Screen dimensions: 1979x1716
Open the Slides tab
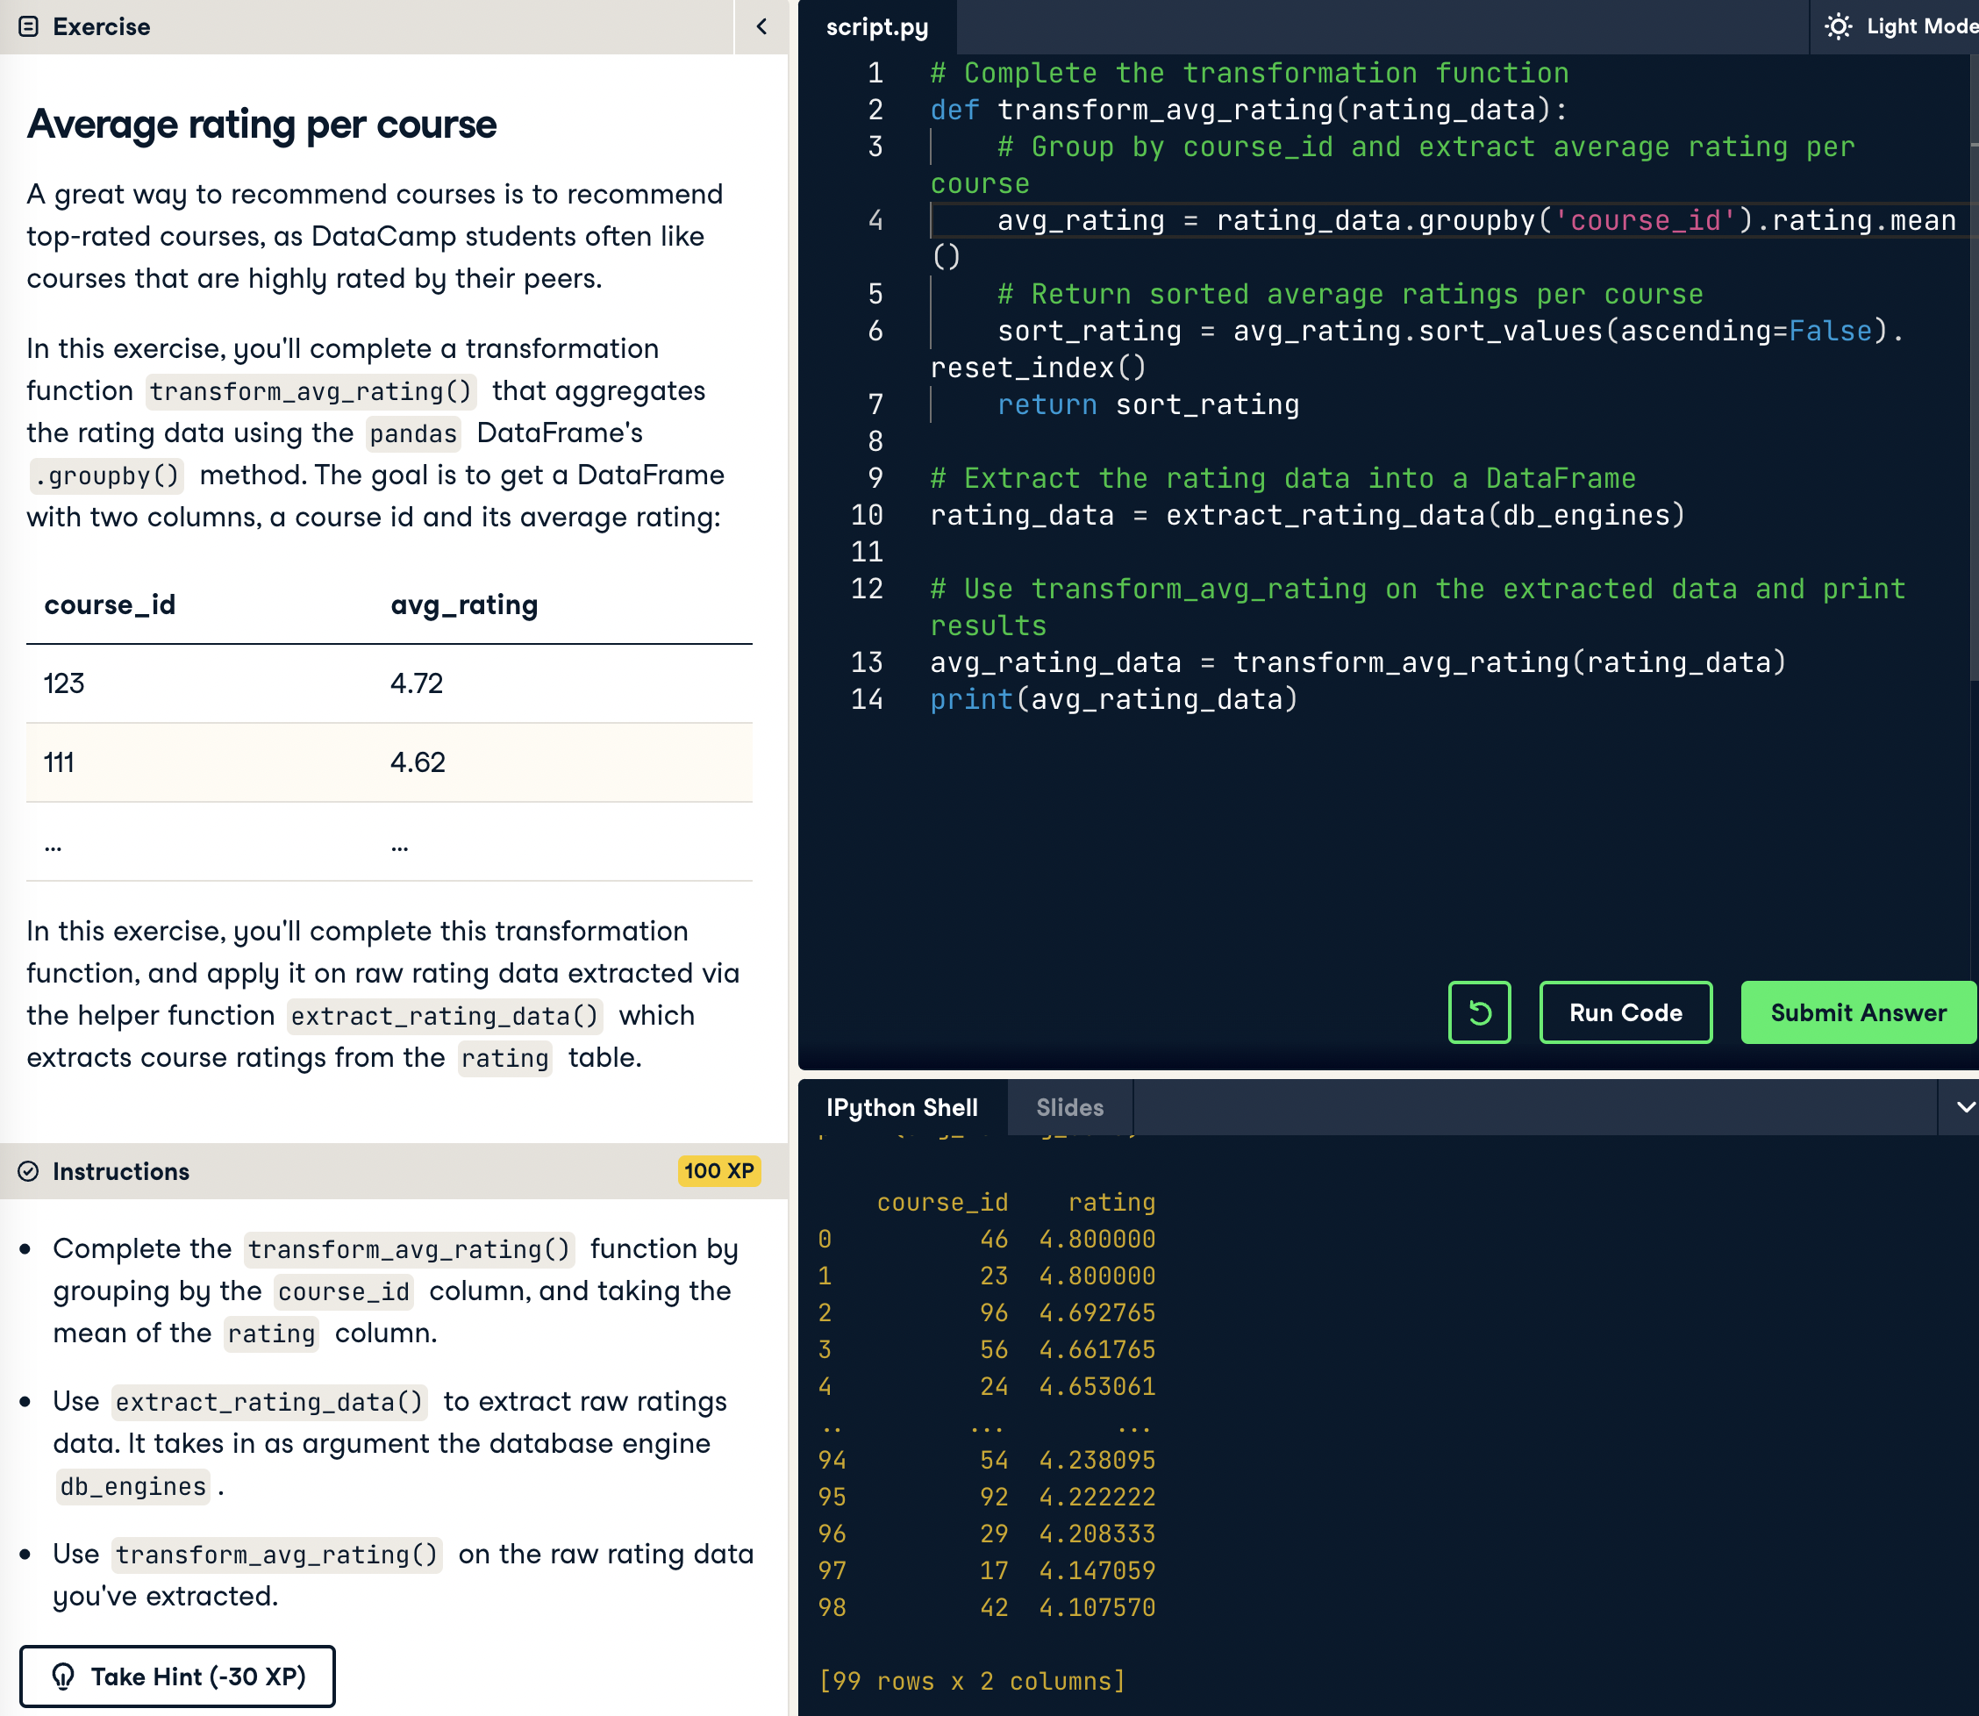click(x=1069, y=1108)
